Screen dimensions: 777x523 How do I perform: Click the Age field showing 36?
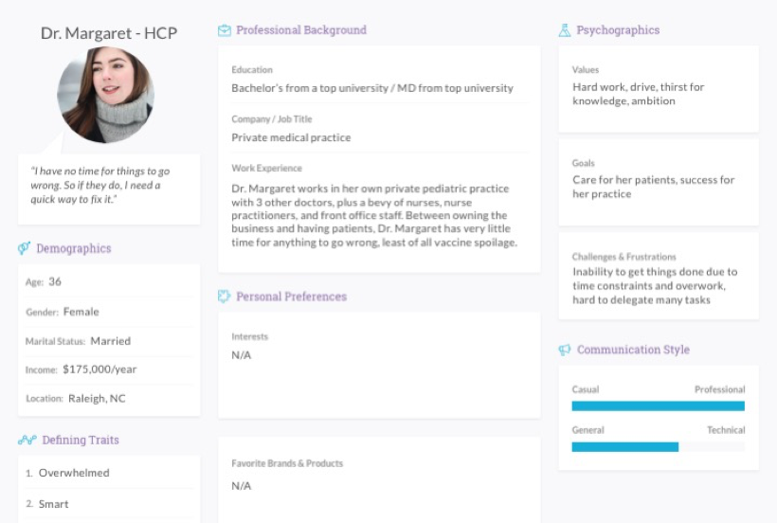[55, 281]
